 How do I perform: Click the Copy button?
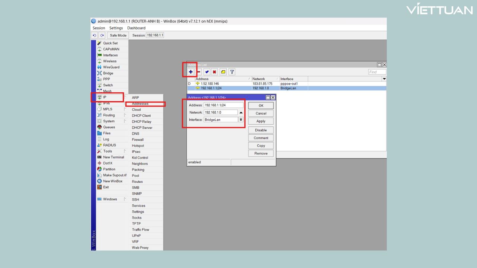pyautogui.click(x=261, y=146)
